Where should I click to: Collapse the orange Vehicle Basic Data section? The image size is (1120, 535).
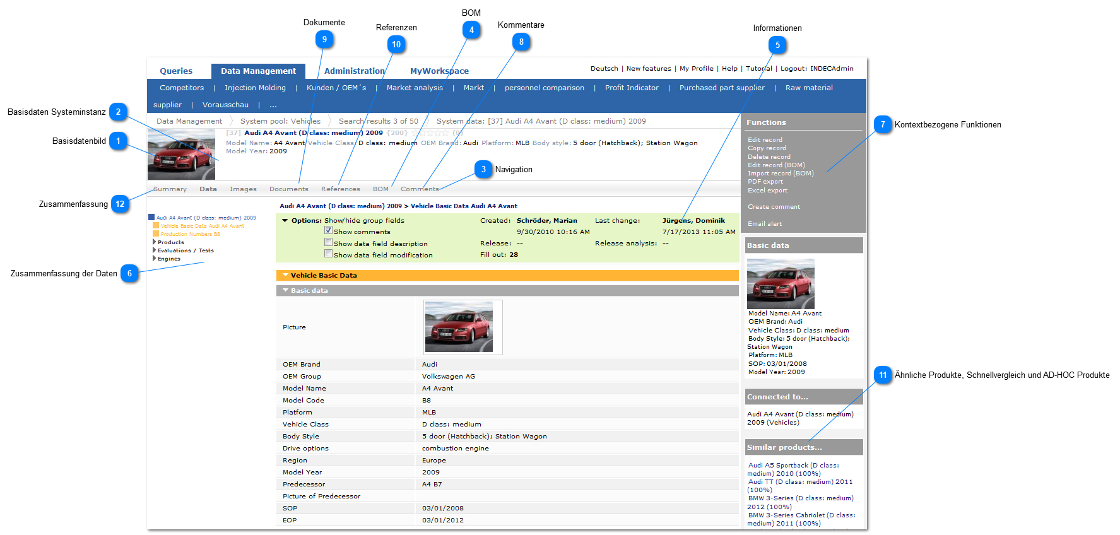click(x=285, y=275)
